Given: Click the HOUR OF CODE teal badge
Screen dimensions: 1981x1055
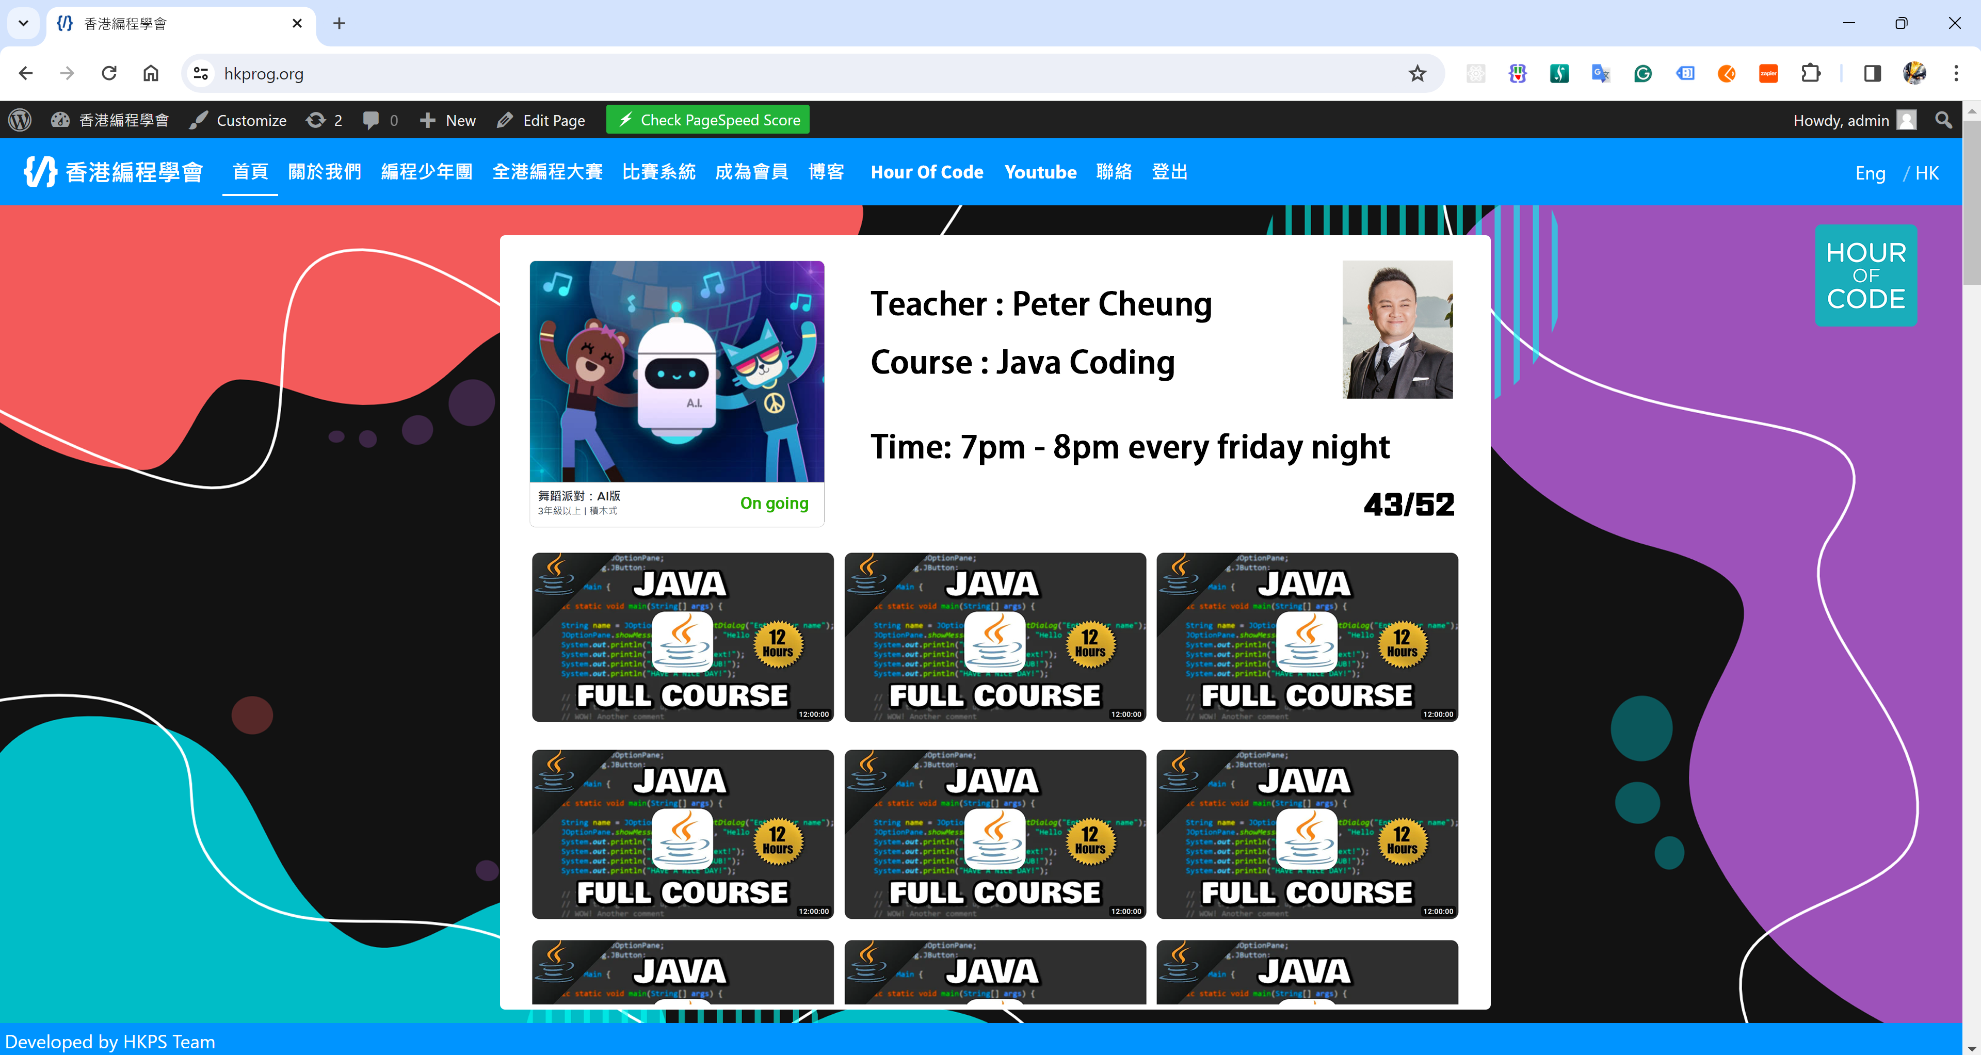Looking at the screenshot, I should coord(1865,275).
